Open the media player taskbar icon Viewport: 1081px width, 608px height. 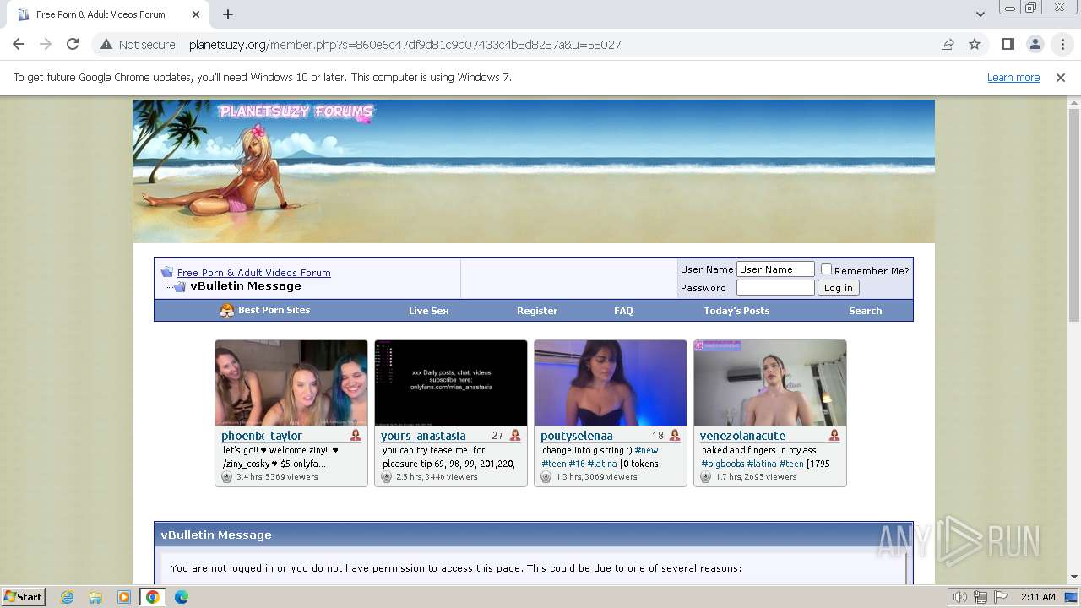(124, 597)
